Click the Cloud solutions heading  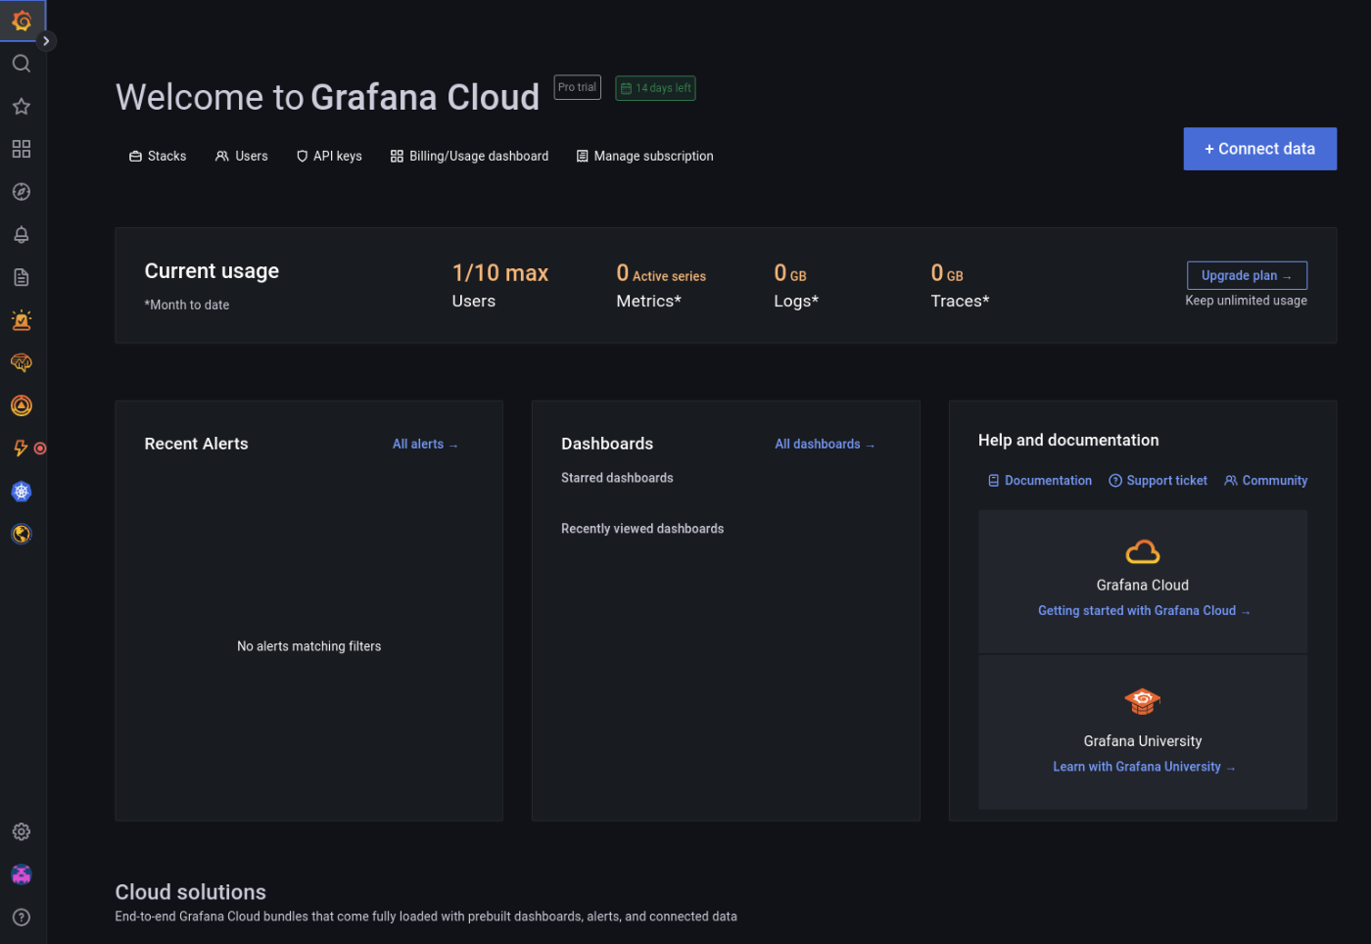click(x=191, y=892)
